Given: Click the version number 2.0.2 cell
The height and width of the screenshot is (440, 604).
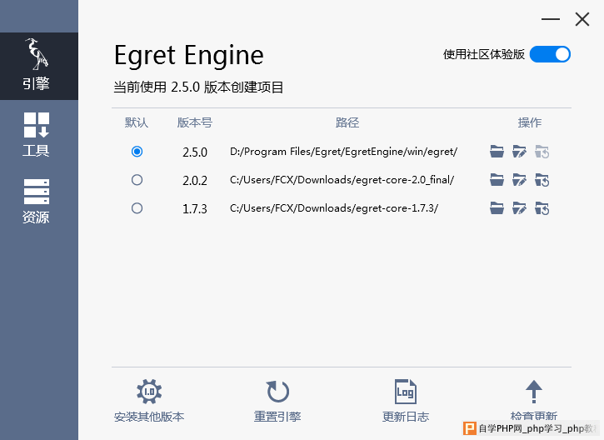Looking at the screenshot, I should (x=195, y=181).
